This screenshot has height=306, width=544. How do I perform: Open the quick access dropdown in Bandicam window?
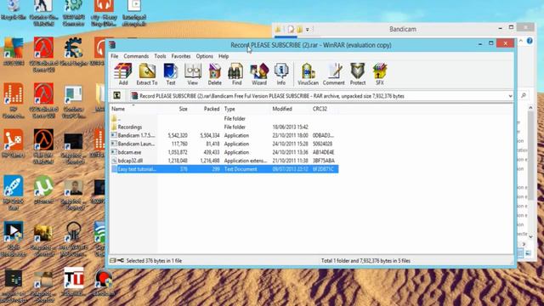pyautogui.click(x=308, y=30)
